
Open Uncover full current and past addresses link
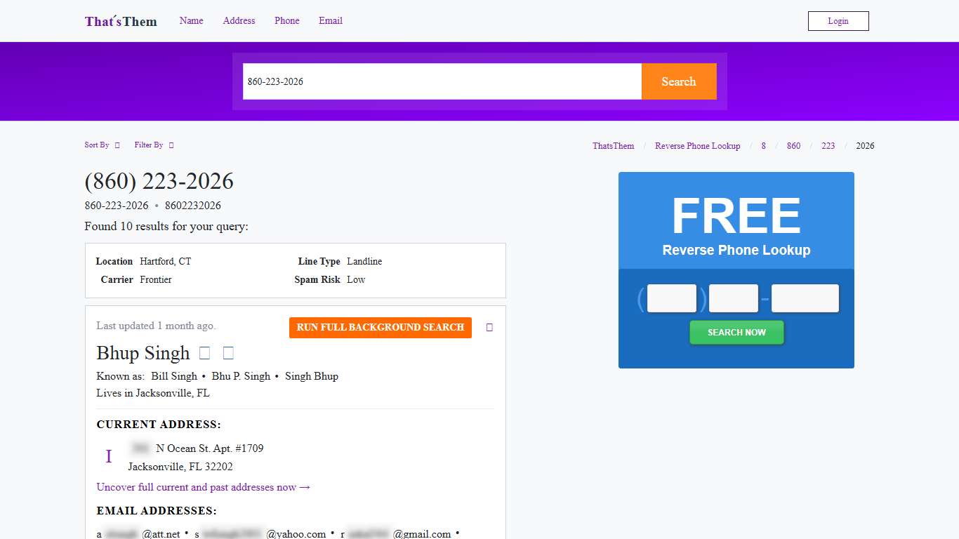[x=203, y=487]
